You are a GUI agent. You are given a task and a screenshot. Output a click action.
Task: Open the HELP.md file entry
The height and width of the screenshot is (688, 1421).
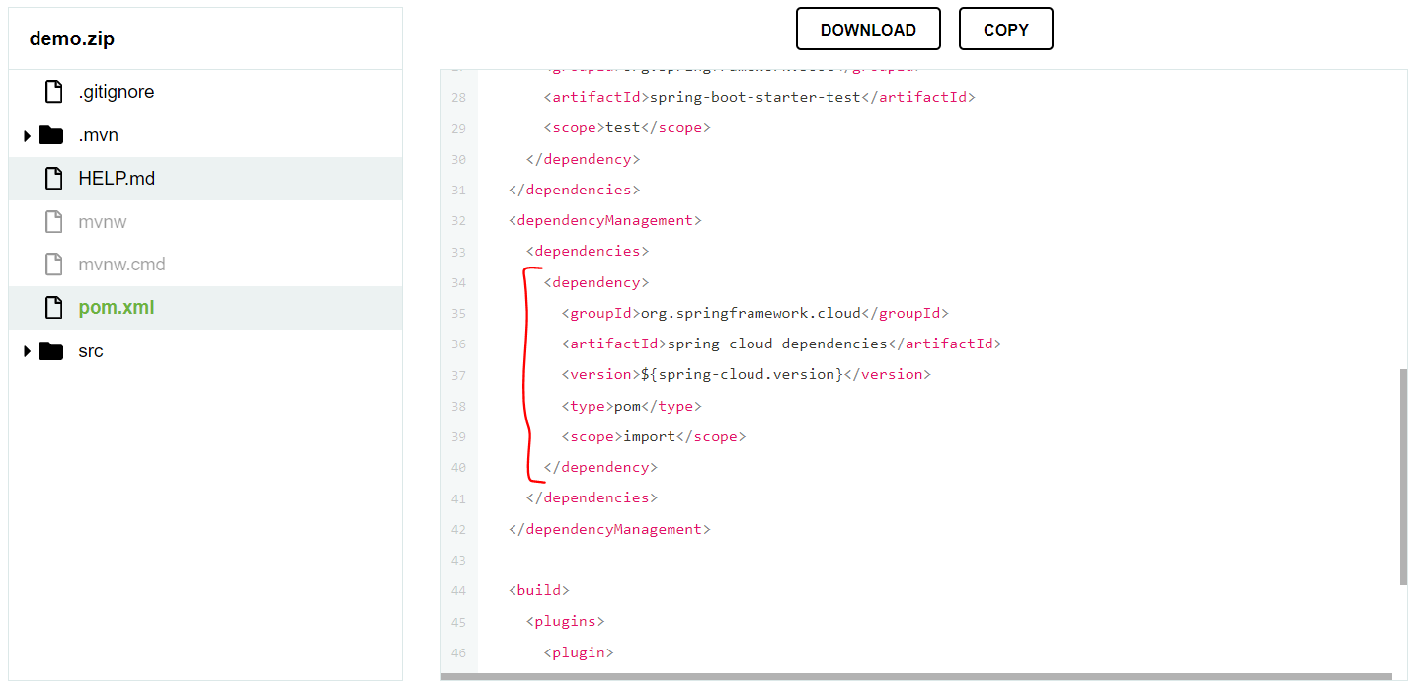point(205,179)
